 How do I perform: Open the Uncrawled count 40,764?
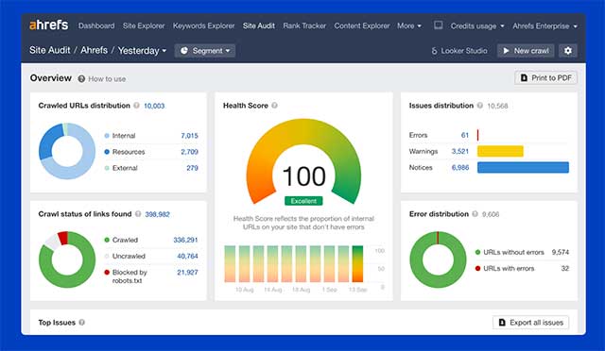click(x=187, y=256)
